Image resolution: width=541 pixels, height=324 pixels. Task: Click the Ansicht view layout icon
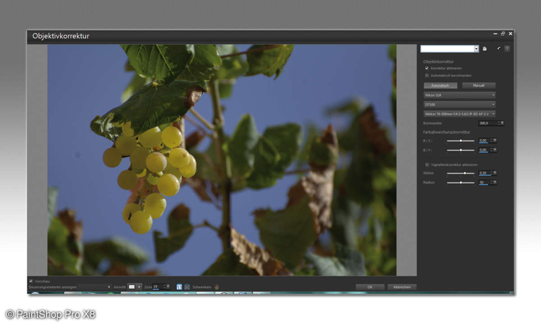tap(132, 287)
